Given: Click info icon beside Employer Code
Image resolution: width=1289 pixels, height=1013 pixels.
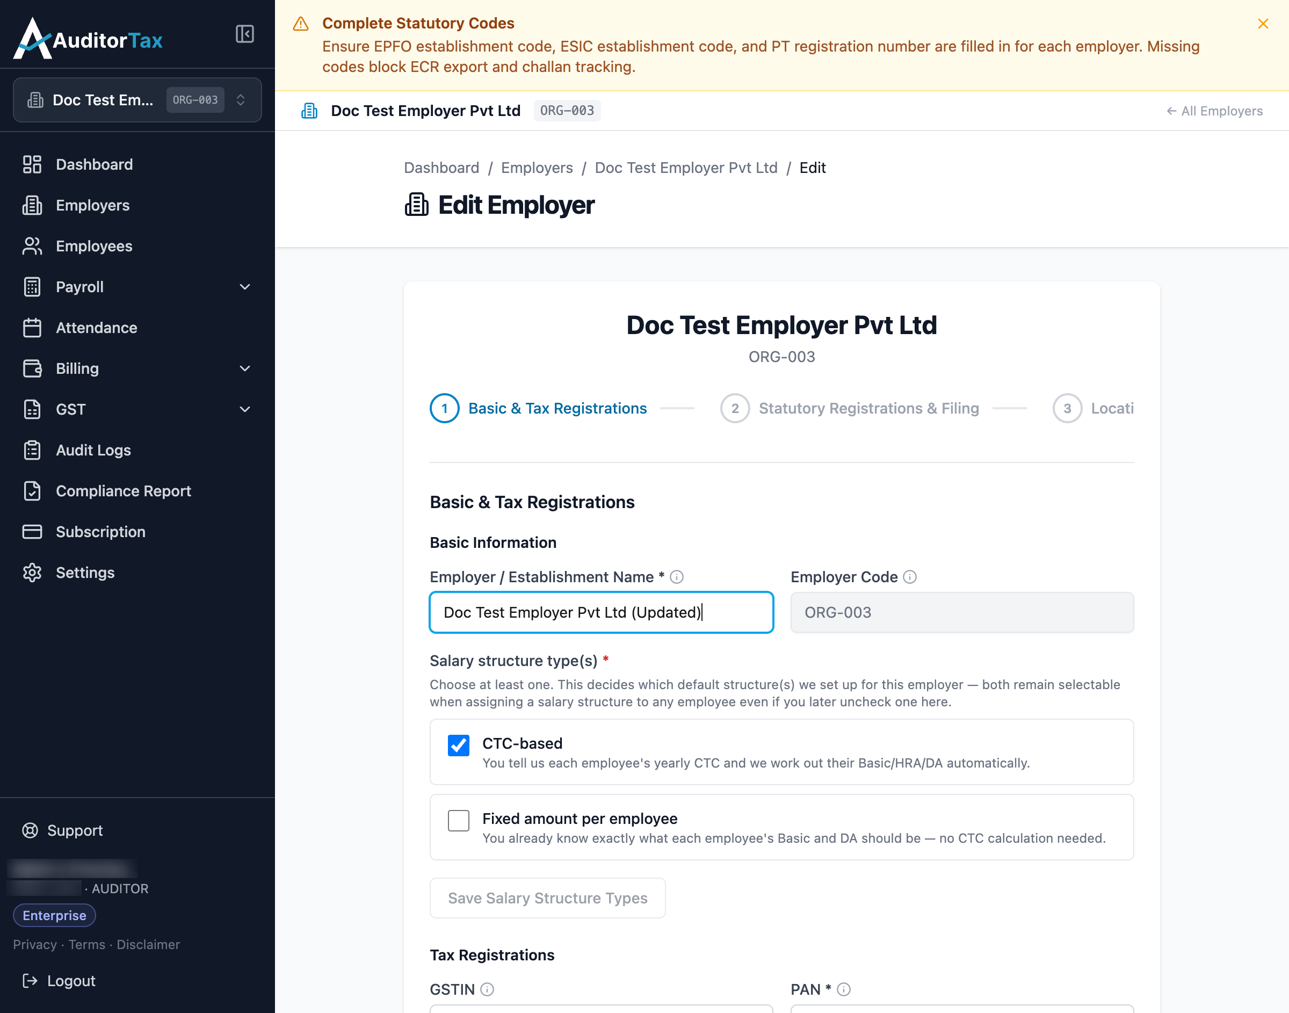Looking at the screenshot, I should 909,577.
